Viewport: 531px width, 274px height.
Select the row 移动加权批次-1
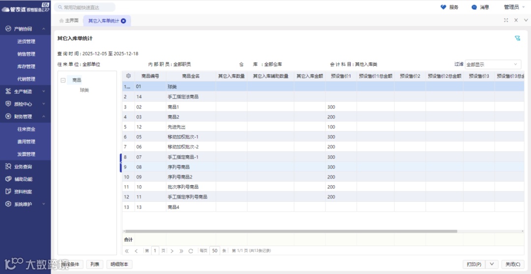click(x=323, y=137)
